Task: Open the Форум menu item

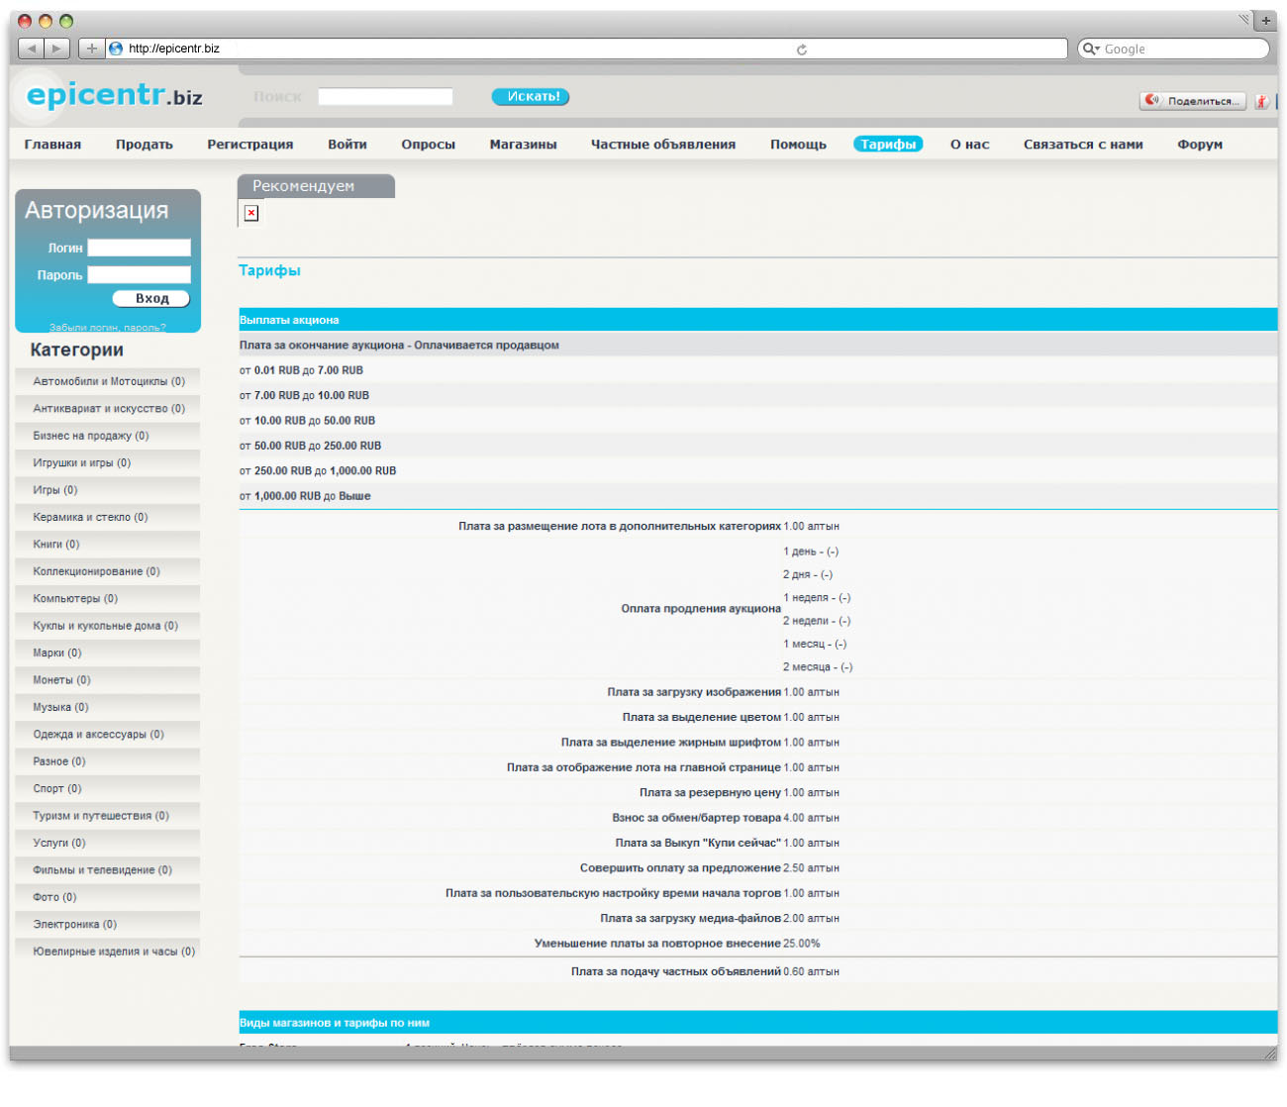Action: [1200, 145]
